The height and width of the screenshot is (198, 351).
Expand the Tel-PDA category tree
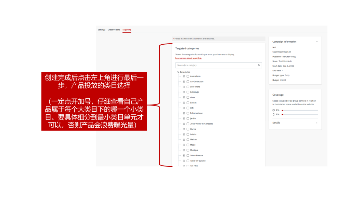184,166
